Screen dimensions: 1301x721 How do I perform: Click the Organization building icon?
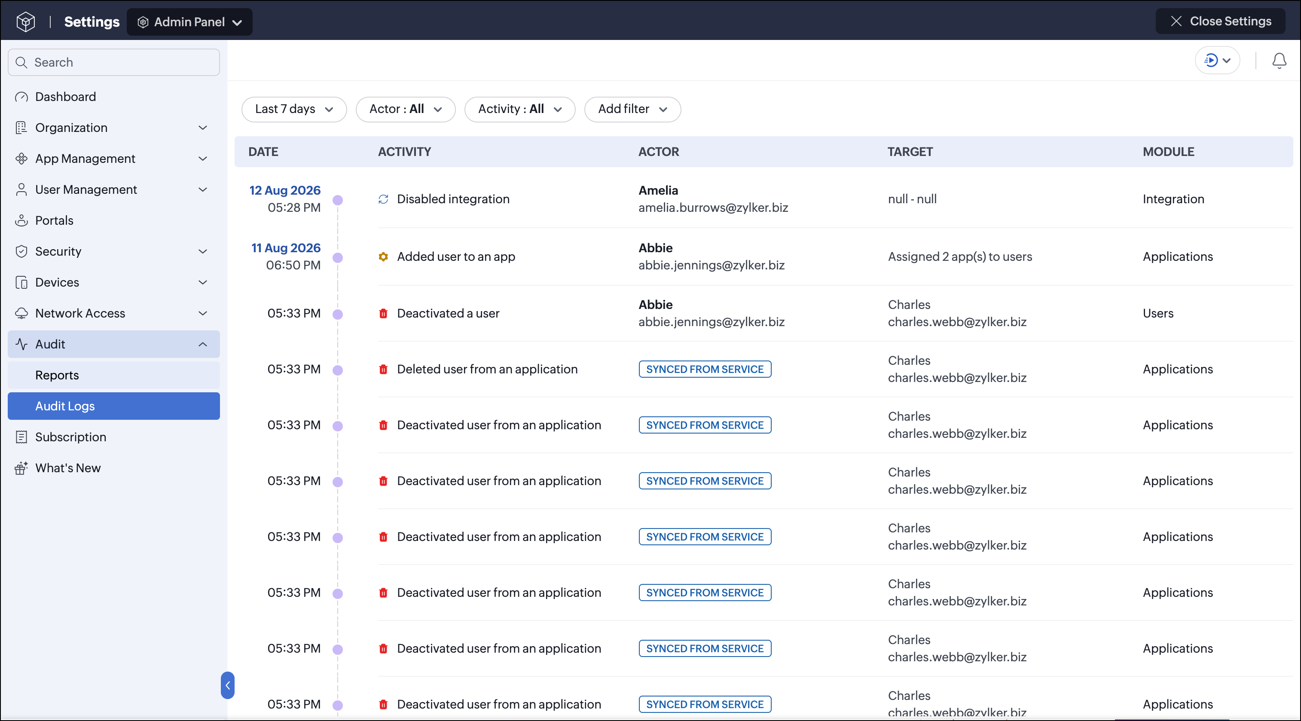coord(21,128)
